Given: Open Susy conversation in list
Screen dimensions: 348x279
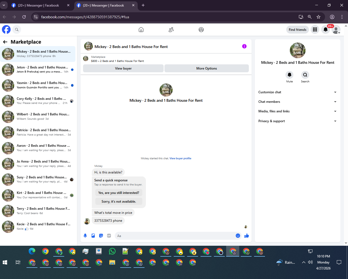Looking at the screenshot, I should pos(38,179).
